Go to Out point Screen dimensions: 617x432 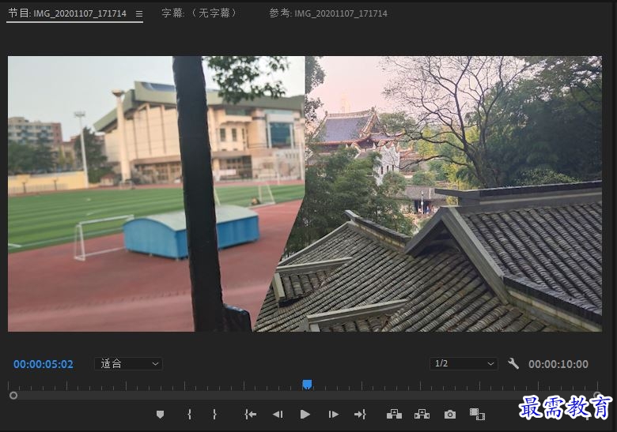pyautogui.click(x=360, y=415)
